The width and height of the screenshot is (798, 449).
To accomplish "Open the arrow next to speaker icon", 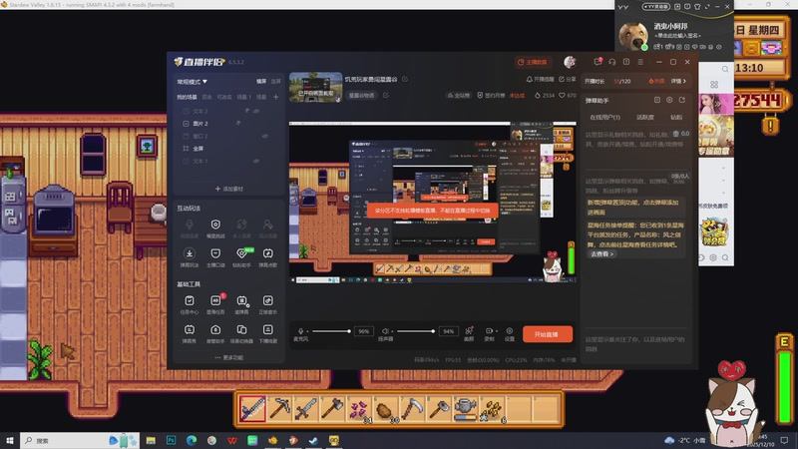I will (392, 331).
